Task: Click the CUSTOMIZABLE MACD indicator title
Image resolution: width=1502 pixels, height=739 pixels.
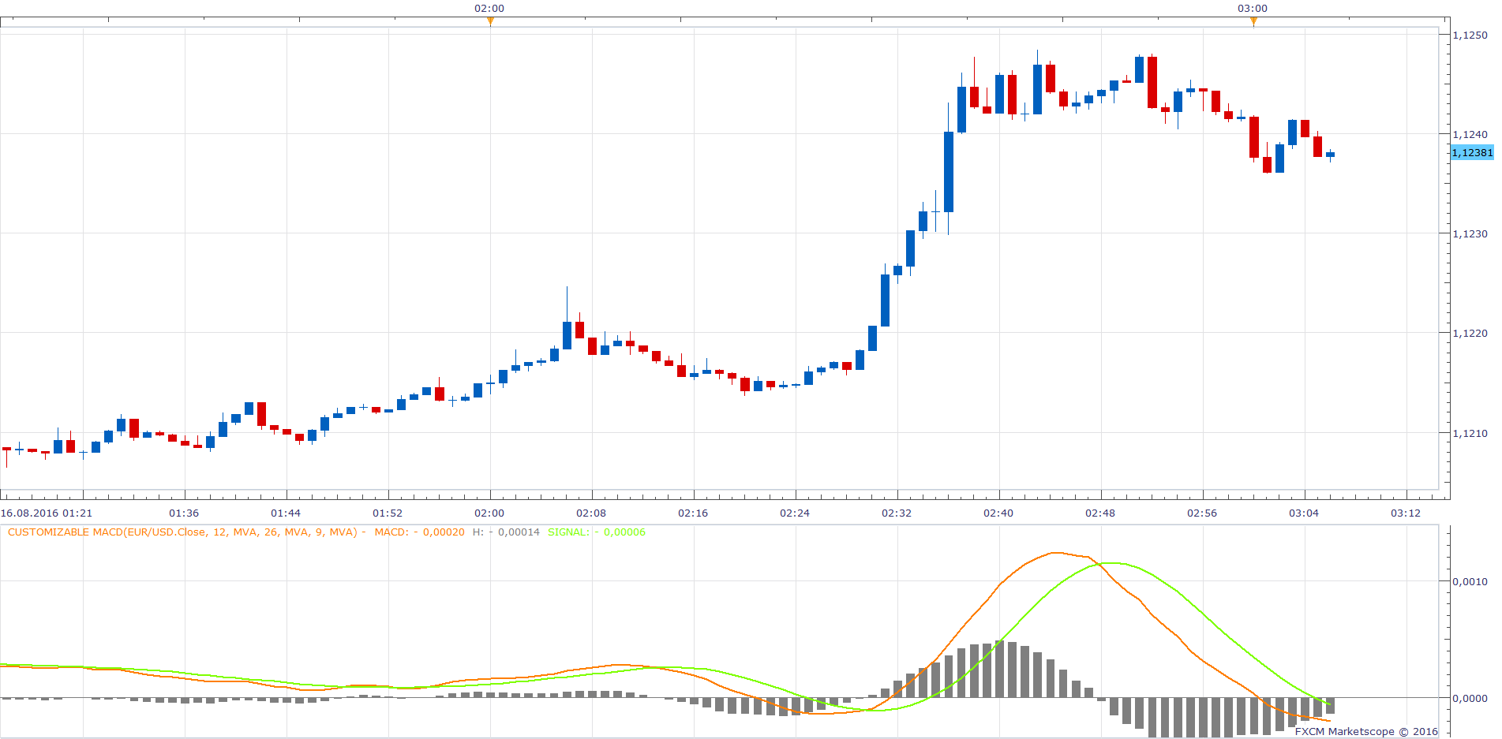Action: (x=182, y=532)
